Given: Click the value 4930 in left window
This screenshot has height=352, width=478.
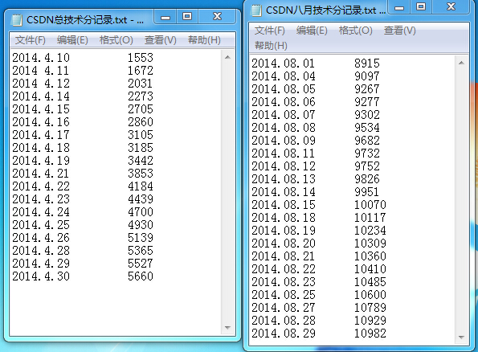Looking at the screenshot, I should coord(141,225).
